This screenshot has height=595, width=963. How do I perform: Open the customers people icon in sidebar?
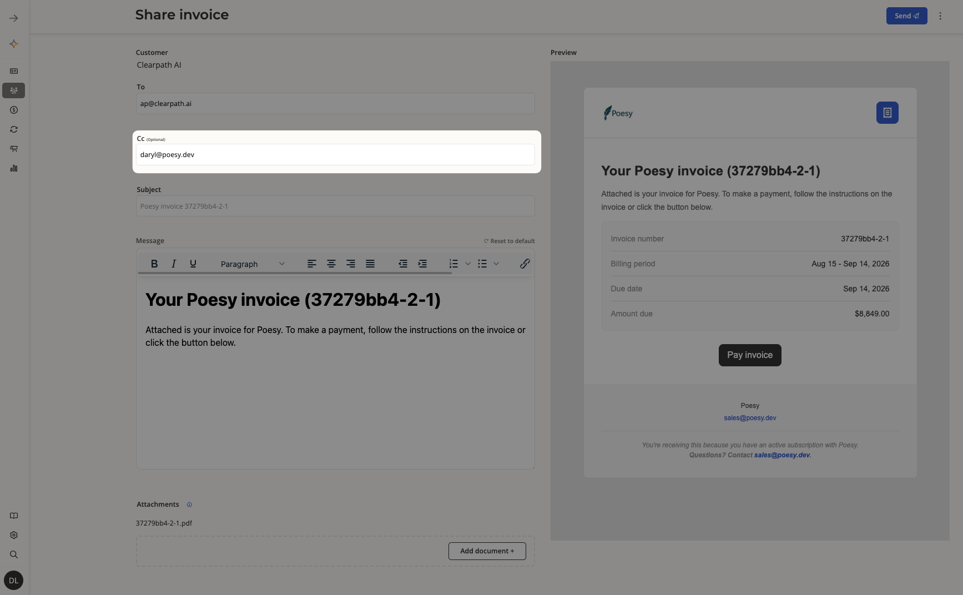click(x=14, y=90)
